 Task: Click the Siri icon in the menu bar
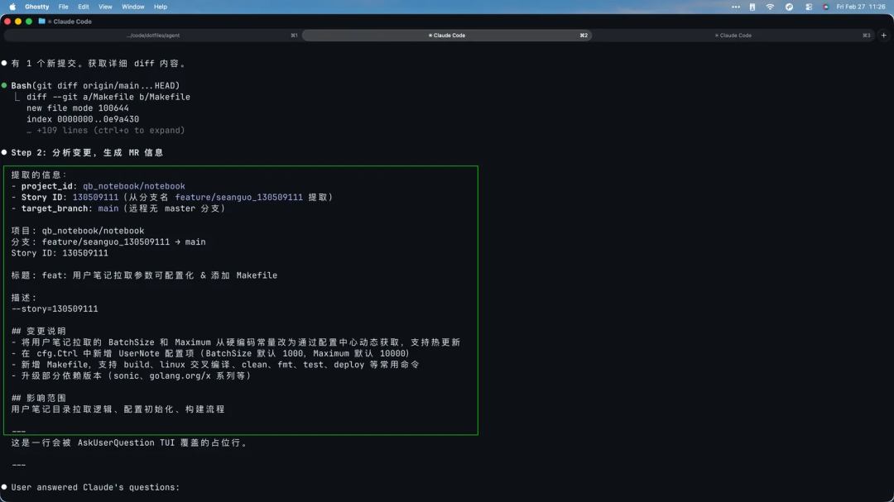click(x=825, y=7)
